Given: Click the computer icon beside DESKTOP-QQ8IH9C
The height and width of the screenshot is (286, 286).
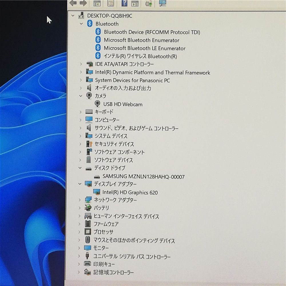Looking at the screenshot, I should click(81, 15).
